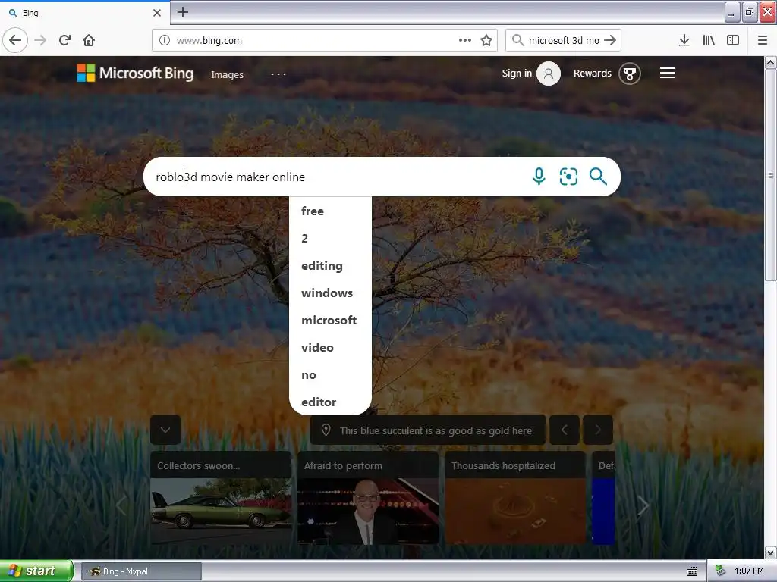Select the Bing - Mypal taskbar item

pyautogui.click(x=141, y=571)
